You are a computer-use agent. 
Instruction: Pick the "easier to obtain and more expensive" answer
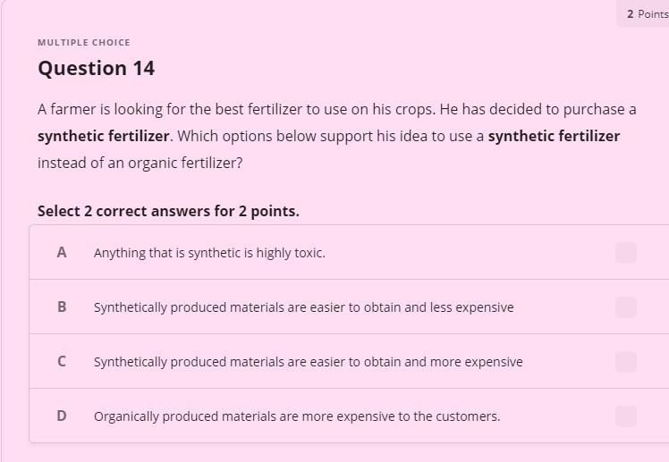pos(308,362)
